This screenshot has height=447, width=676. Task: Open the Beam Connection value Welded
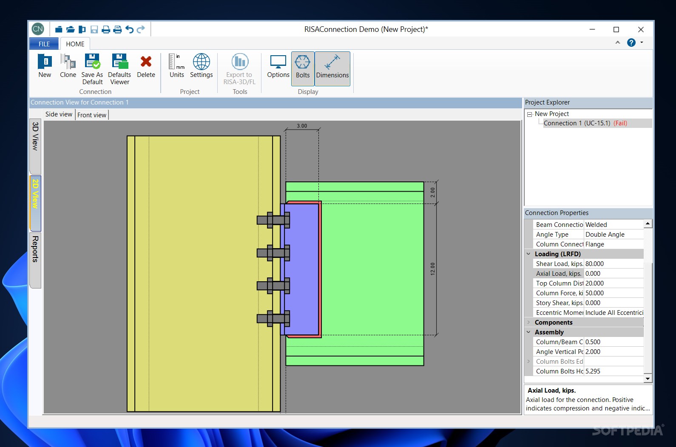614,225
